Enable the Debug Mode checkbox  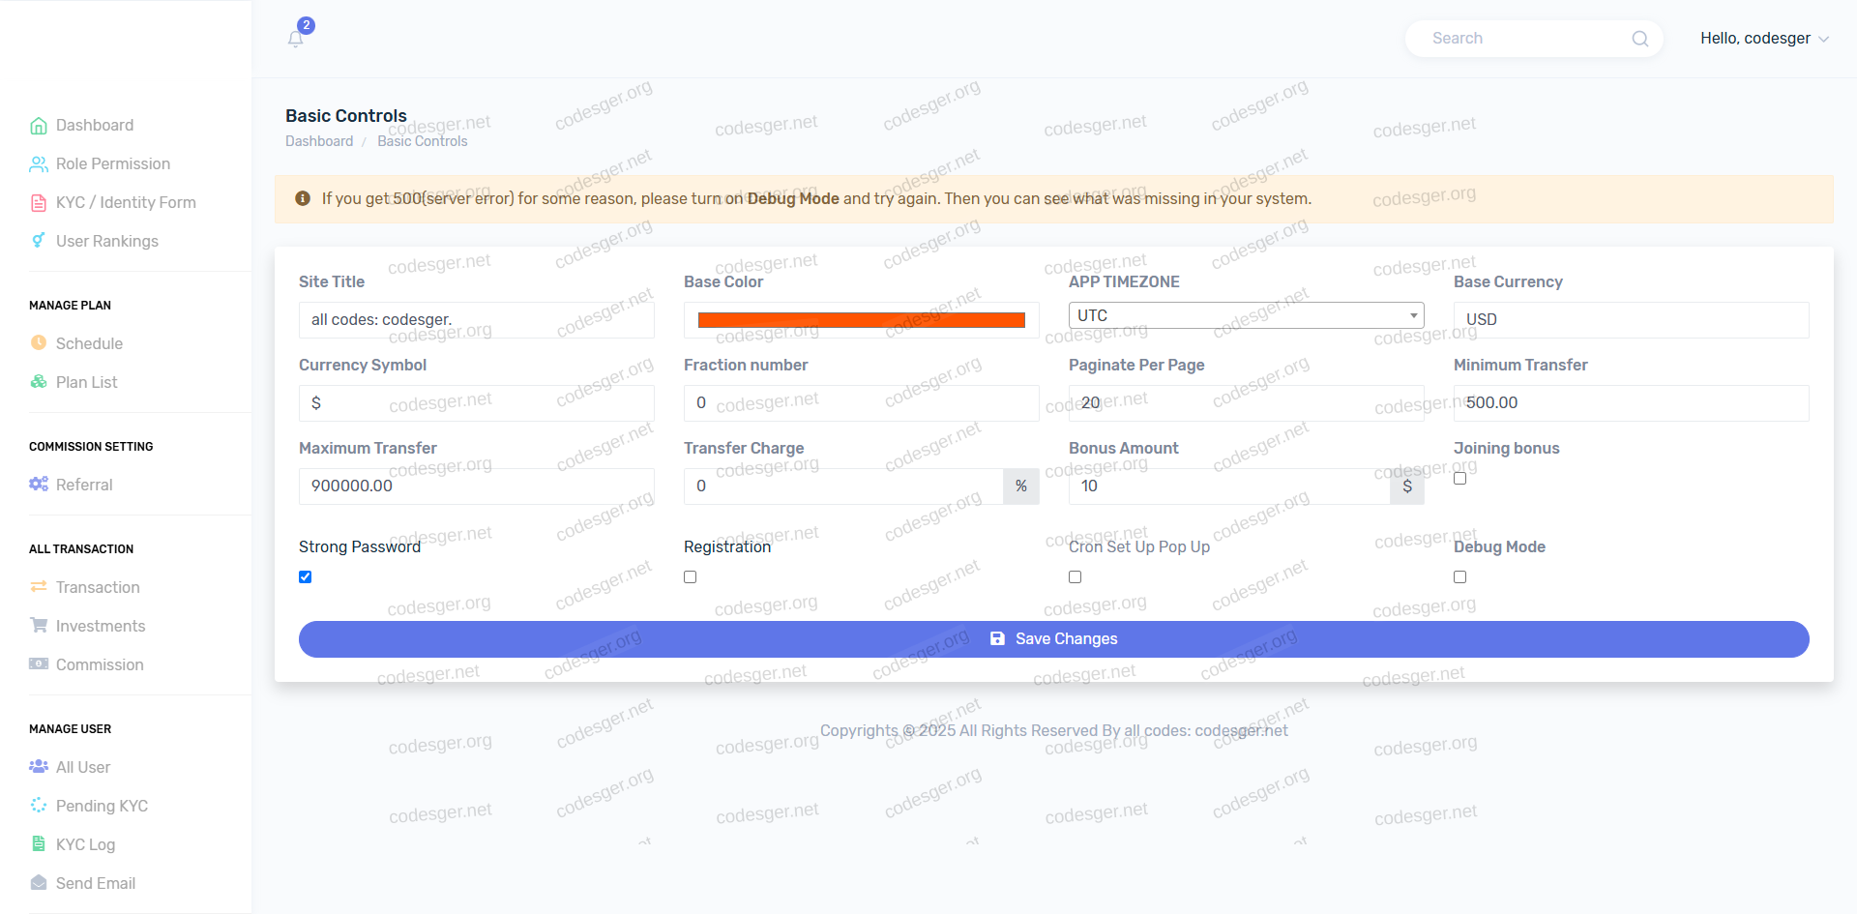[x=1460, y=577]
